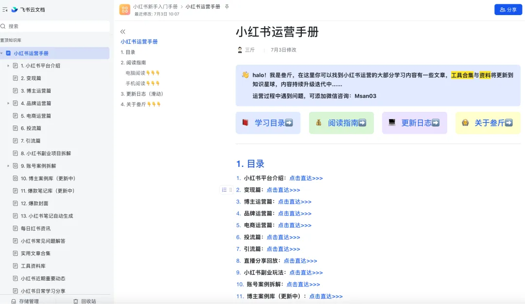Screen dimensions: 525x304
Task: Expand the 1. 小红书平台介绍 tree node
Action: (x=8, y=66)
